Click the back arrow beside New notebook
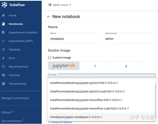The height and width of the screenshot is (124, 158). coord(49,17)
